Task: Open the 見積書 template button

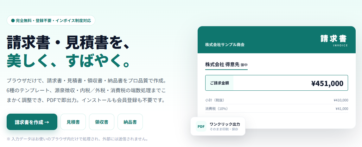Action: pyautogui.click(x=73, y=122)
